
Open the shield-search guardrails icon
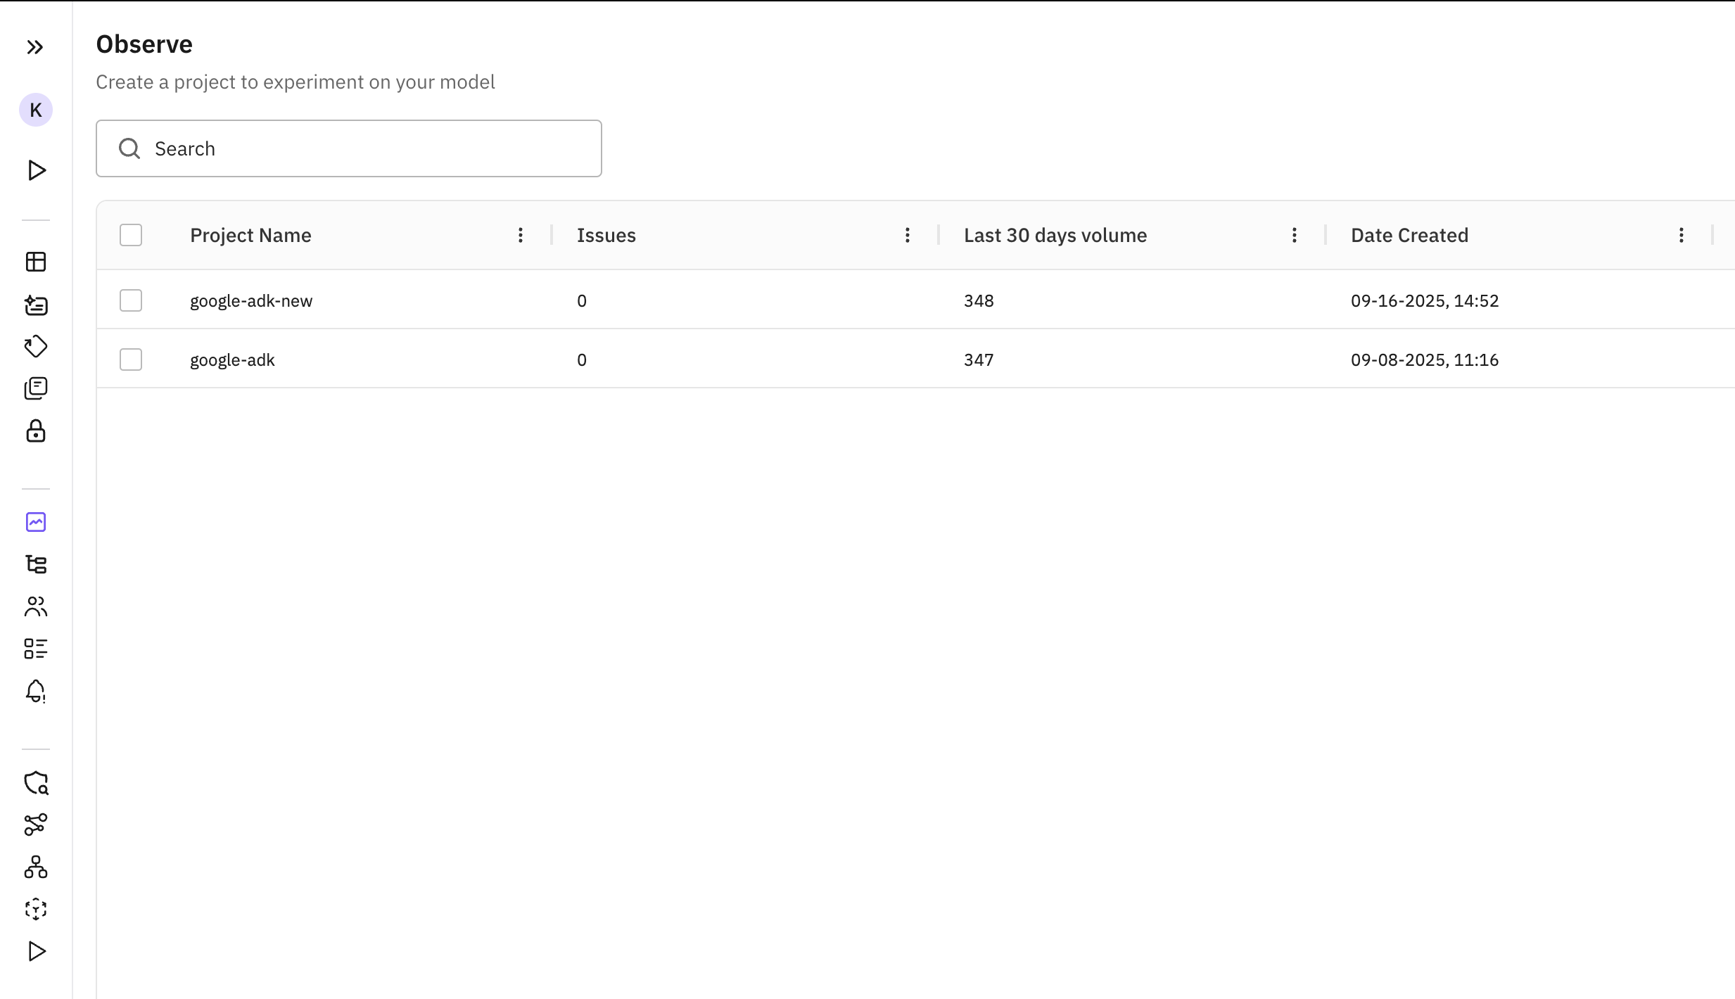(x=36, y=782)
